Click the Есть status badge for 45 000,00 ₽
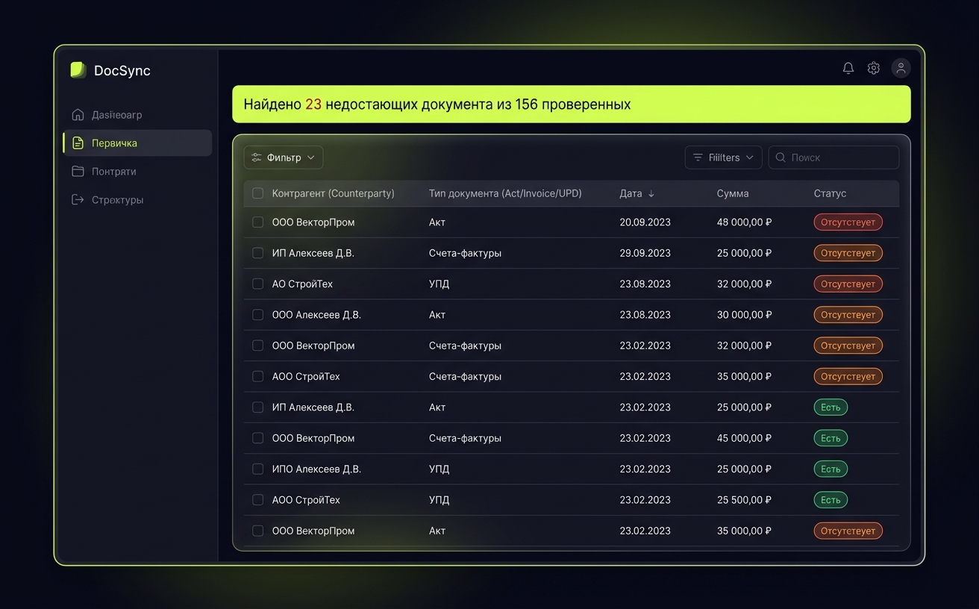 click(x=830, y=439)
